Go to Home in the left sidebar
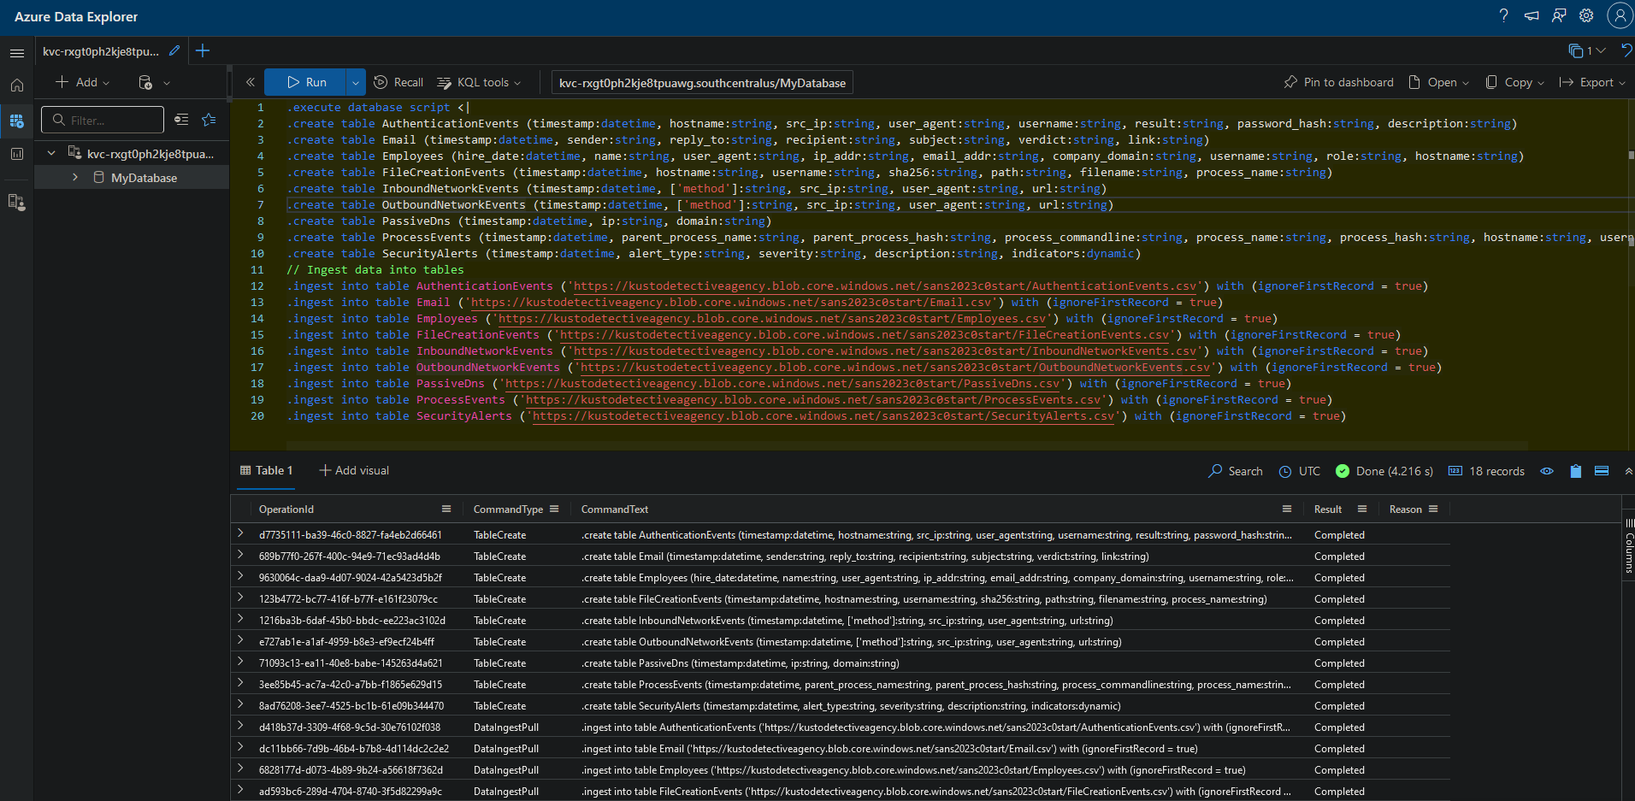 coord(16,85)
